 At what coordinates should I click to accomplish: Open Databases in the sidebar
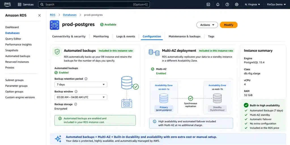[x=12, y=33]
